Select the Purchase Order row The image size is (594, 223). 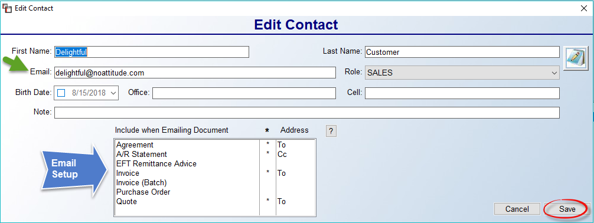pyautogui.click(x=215, y=192)
